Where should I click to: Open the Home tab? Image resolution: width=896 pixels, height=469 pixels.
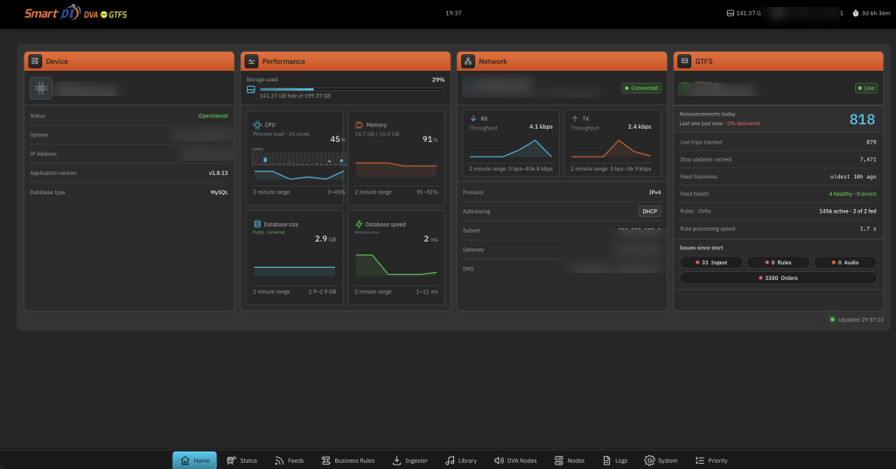pyautogui.click(x=195, y=460)
